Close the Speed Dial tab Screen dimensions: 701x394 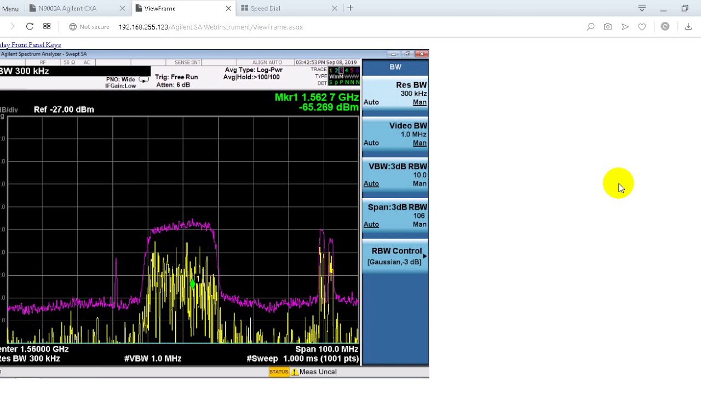(335, 8)
